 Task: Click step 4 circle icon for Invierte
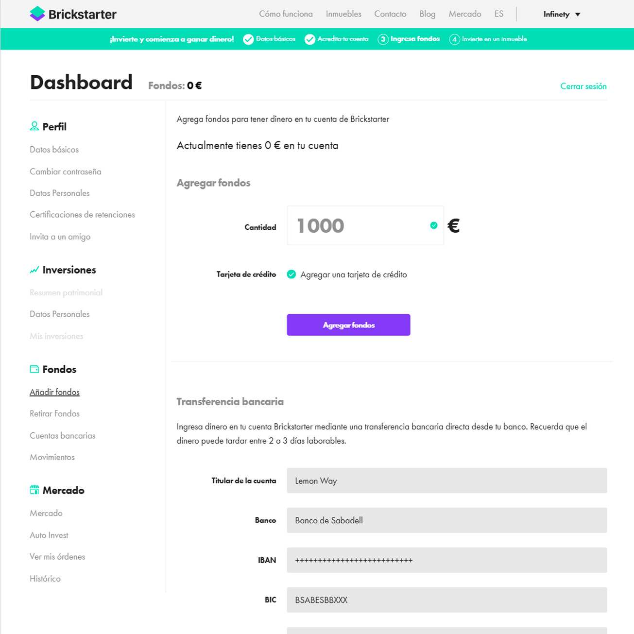[454, 39]
